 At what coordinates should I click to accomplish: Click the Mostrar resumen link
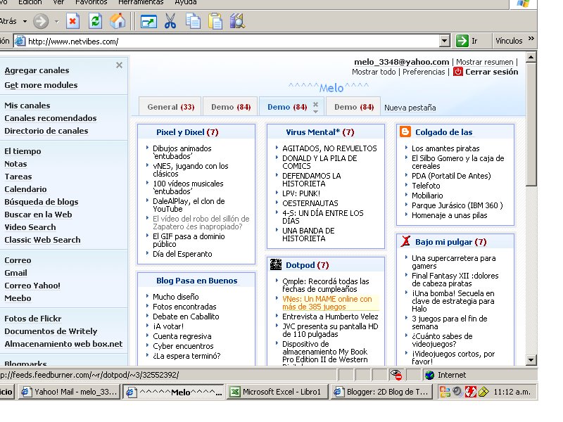[x=485, y=62]
